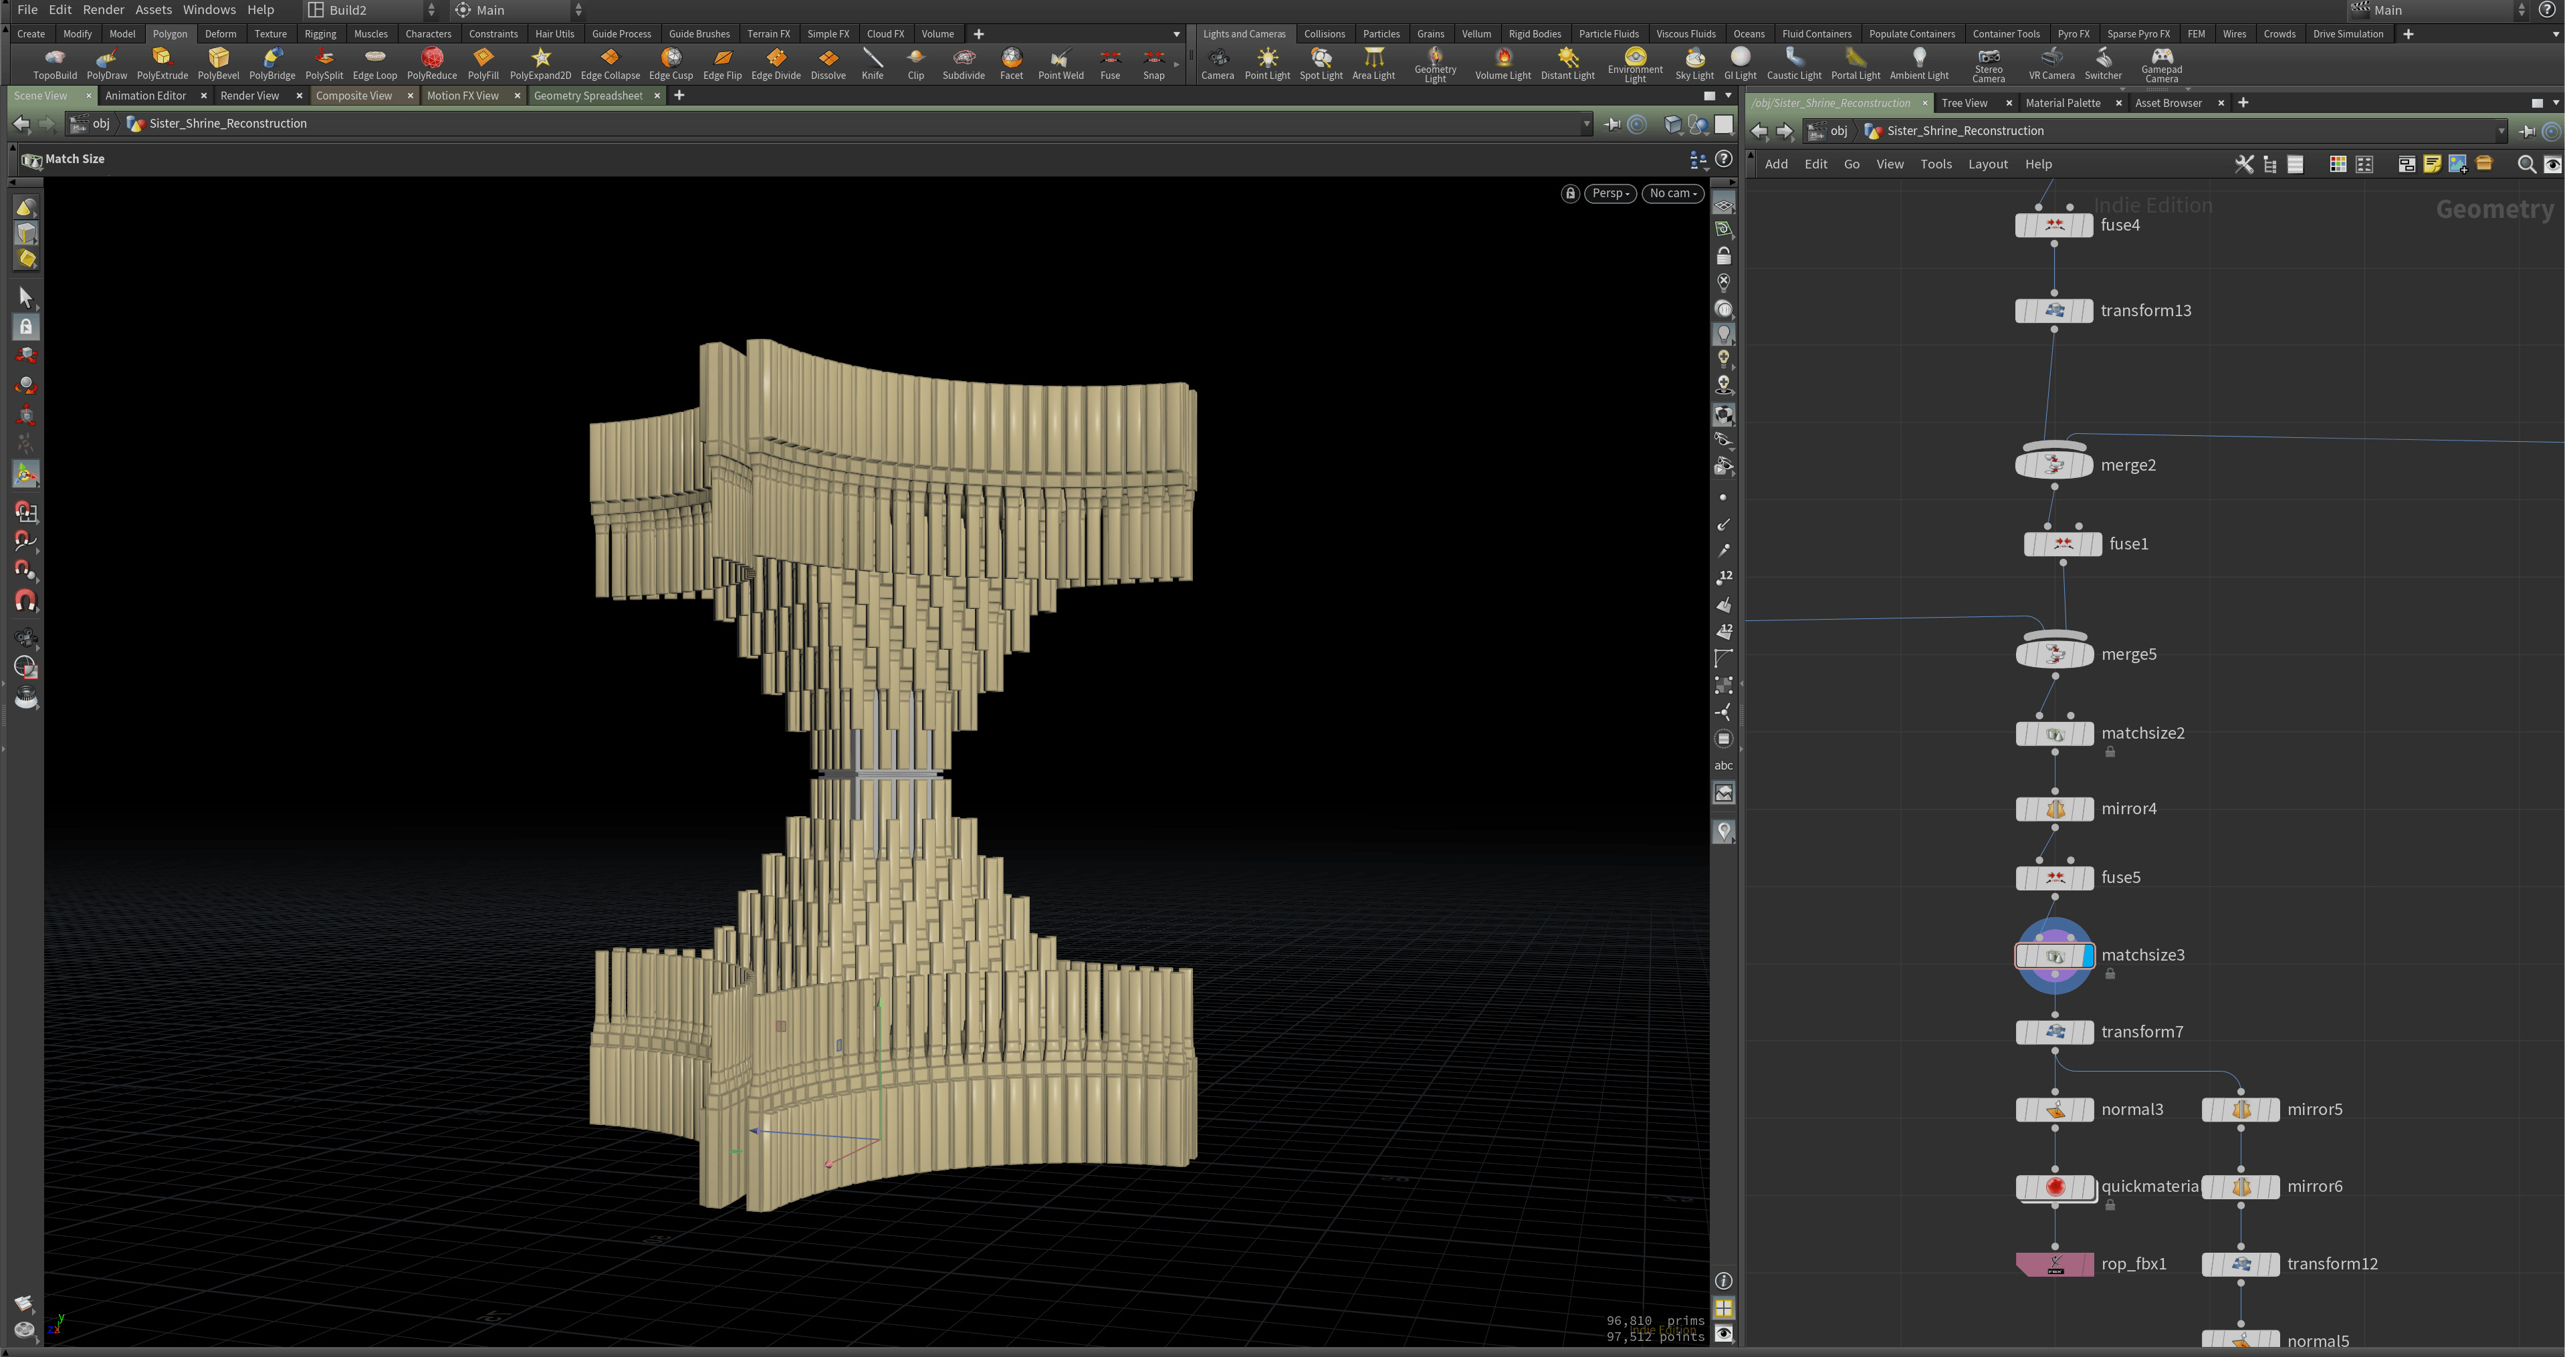Create a Camera from the Lights and Cameras shelf
The width and height of the screenshot is (2565, 1357).
(1218, 61)
